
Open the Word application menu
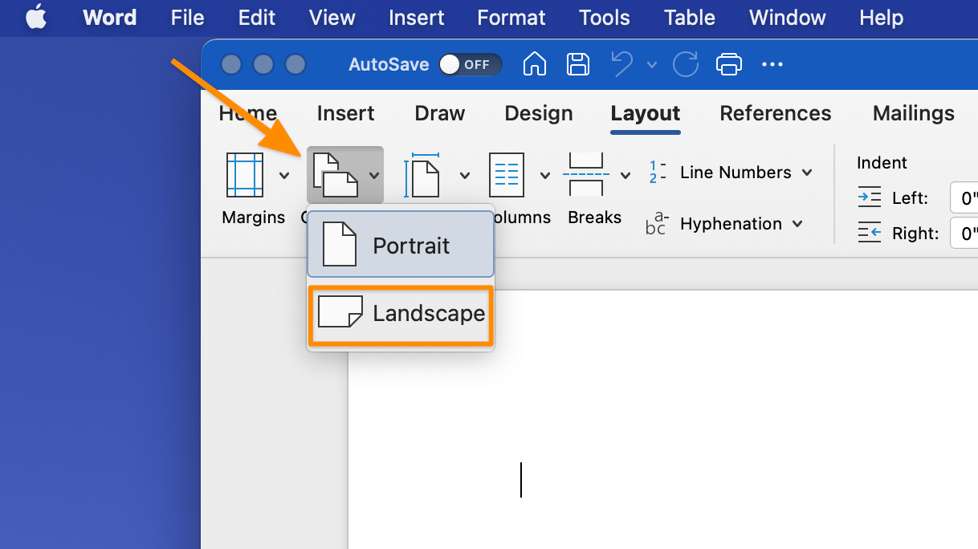[x=110, y=18]
